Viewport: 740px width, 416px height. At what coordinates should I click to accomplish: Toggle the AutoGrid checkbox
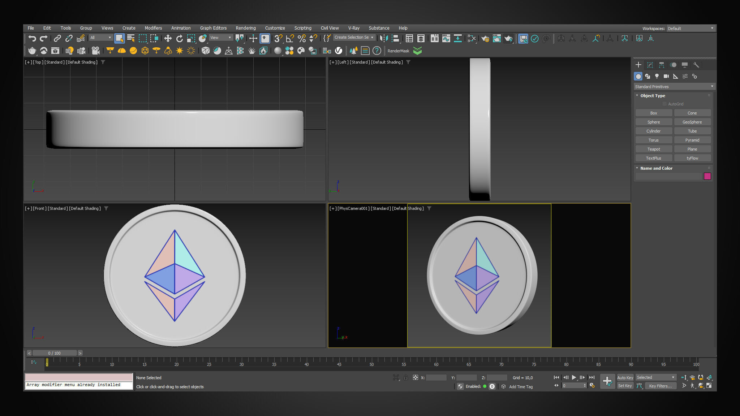pyautogui.click(x=664, y=104)
